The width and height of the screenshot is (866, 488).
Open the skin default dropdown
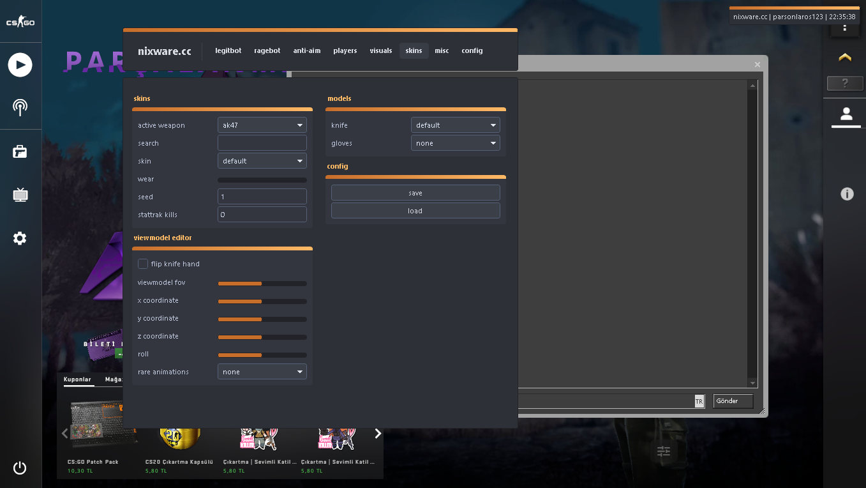(x=262, y=161)
